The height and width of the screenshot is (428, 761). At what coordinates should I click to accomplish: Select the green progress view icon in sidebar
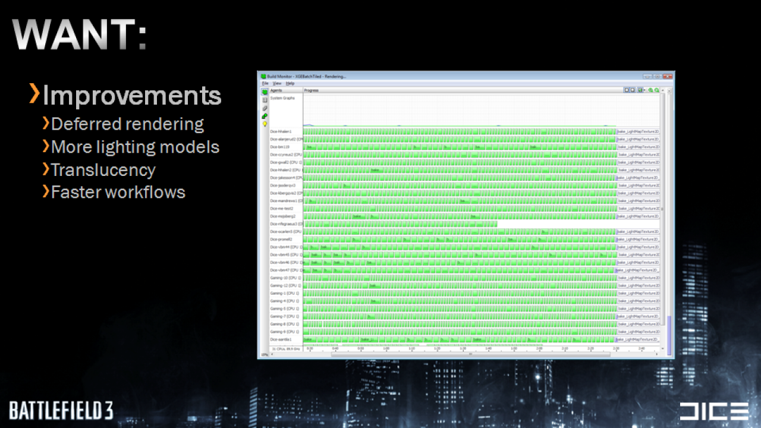[x=265, y=92]
